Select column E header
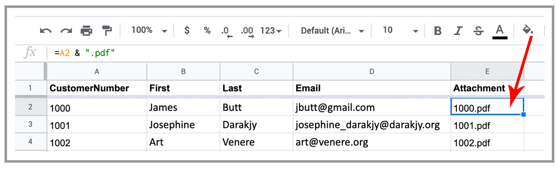 (x=487, y=71)
